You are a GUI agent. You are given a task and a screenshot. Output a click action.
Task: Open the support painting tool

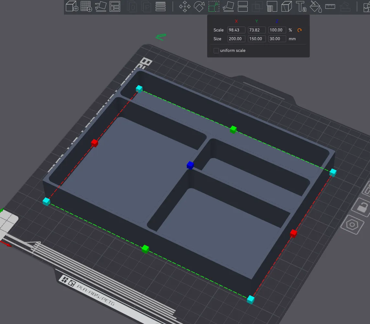272,6
